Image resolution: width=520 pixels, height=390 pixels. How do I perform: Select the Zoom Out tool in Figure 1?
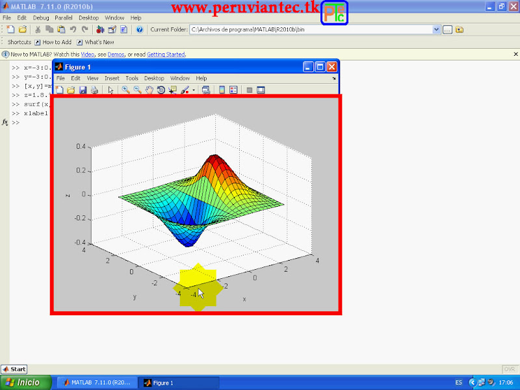[137, 90]
